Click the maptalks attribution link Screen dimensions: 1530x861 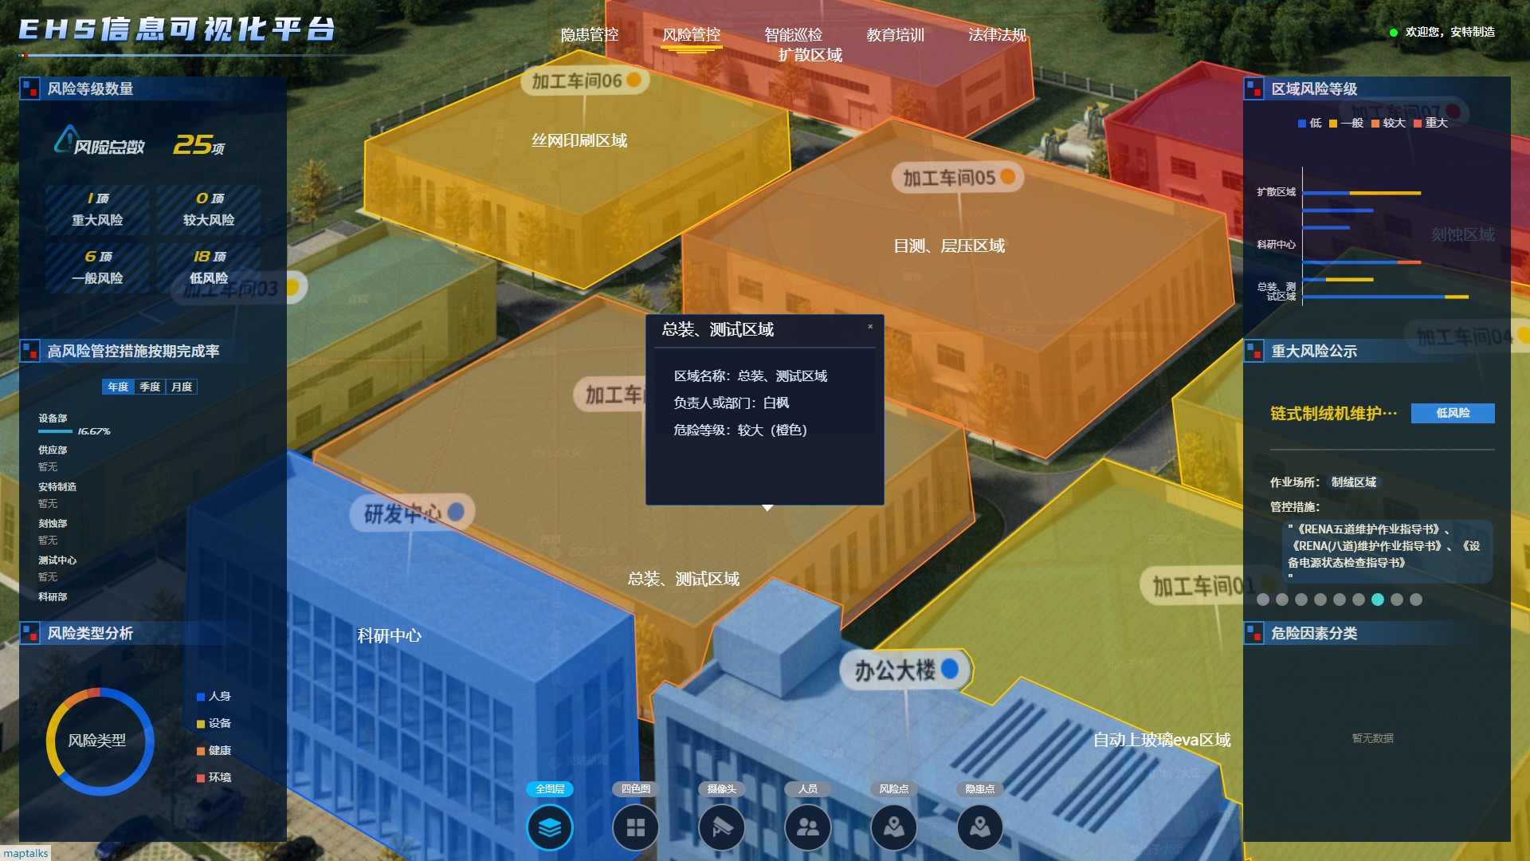pyautogui.click(x=25, y=853)
